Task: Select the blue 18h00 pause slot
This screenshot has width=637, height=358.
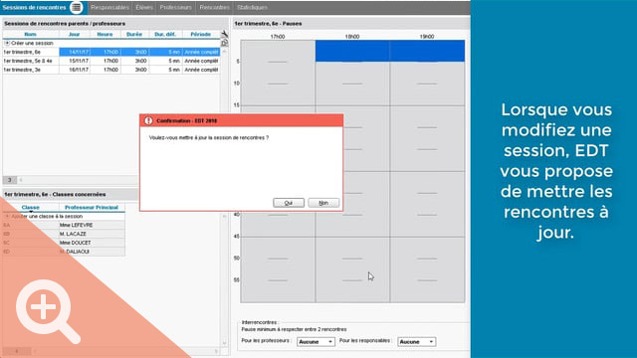Action: [352, 51]
